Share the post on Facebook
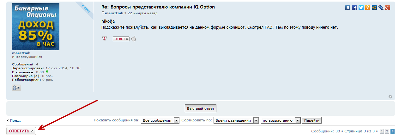405x139 pixels. click(354, 8)
